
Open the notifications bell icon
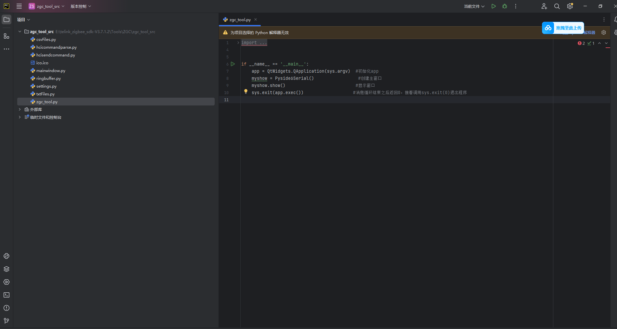pyautogui.click(x=615, y=19)
